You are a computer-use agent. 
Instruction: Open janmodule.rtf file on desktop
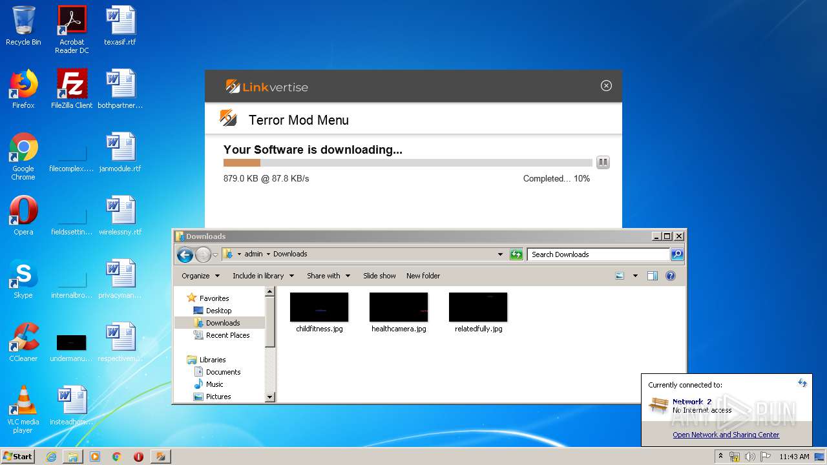120,152
